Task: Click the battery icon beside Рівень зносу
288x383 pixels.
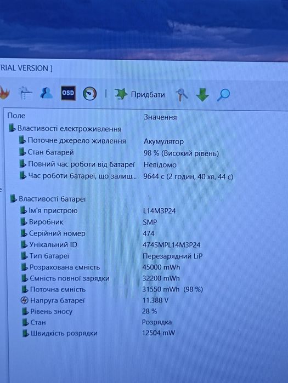Action: [x=25, y=311]
